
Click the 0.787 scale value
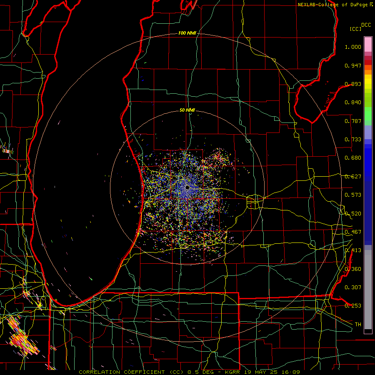pos(353,121)
